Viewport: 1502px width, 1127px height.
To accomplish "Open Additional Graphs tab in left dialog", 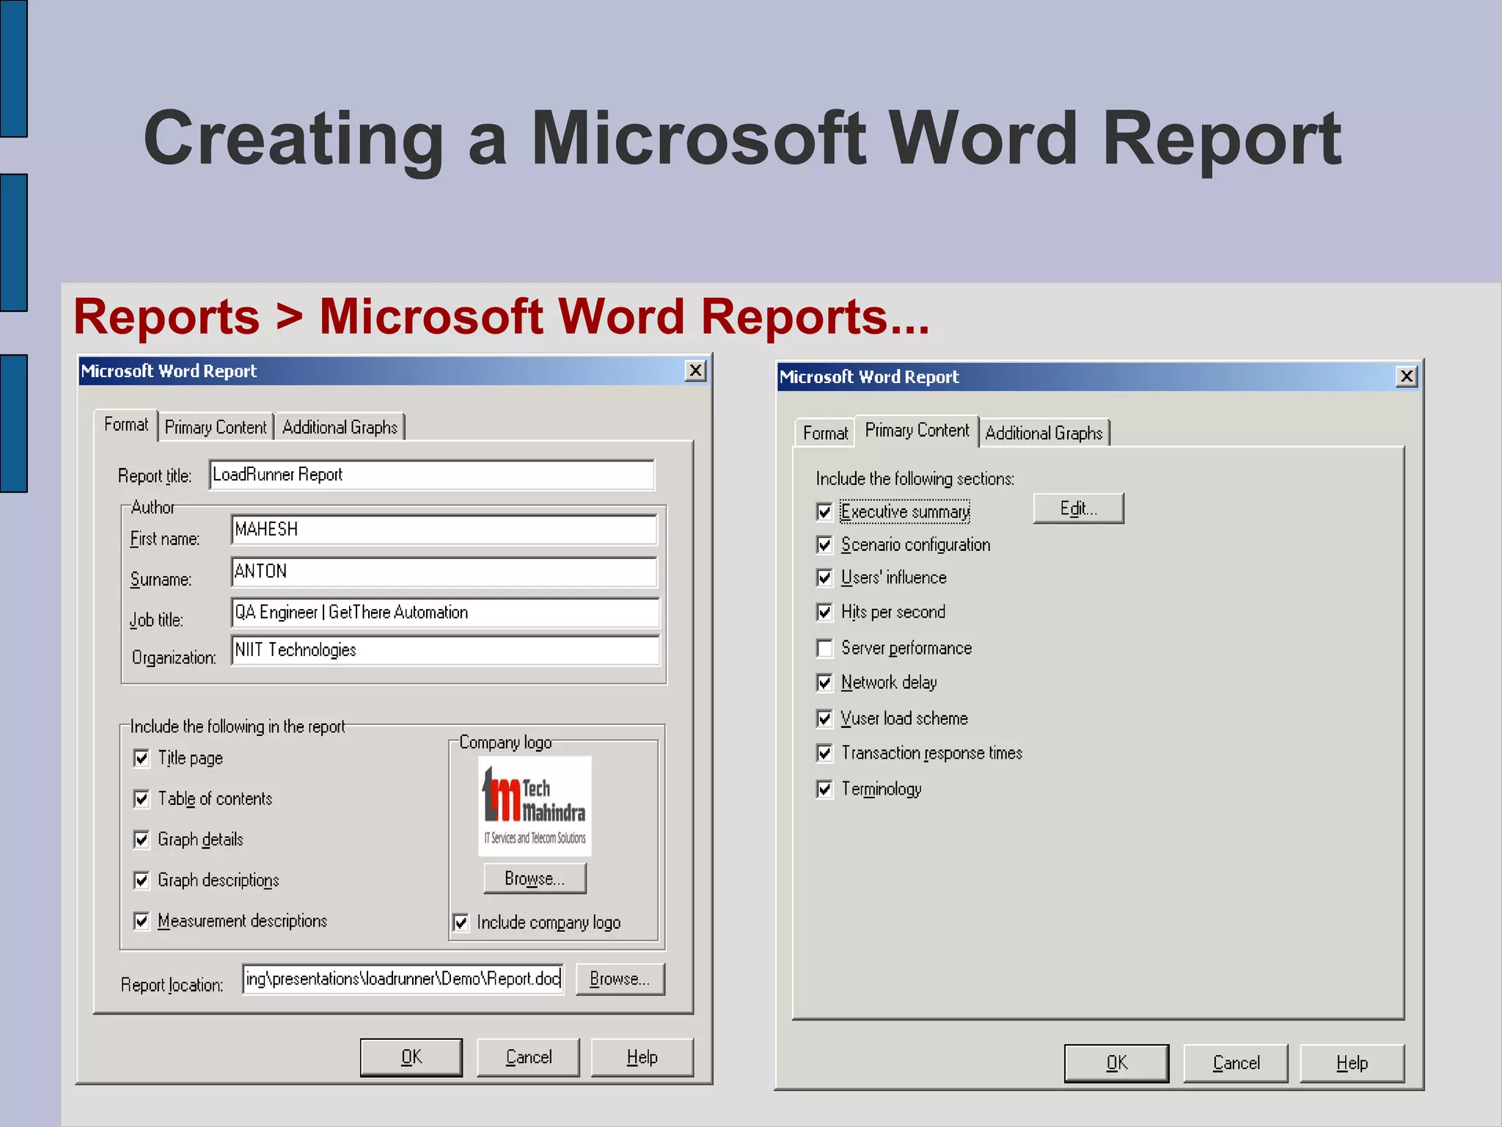I will [340, 427].
